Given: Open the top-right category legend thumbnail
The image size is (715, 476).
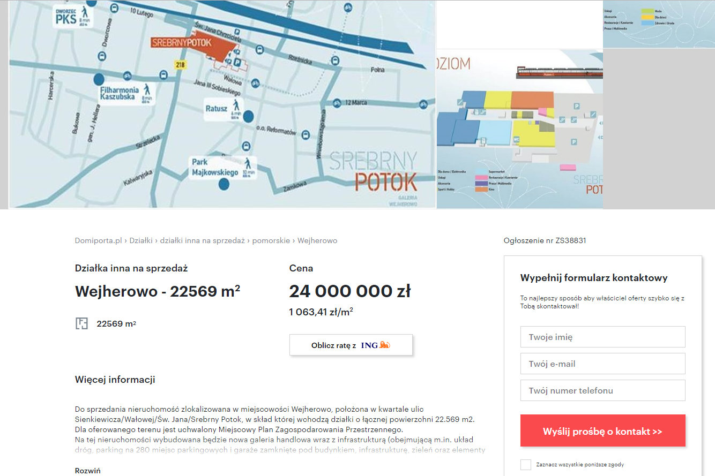Looking at the screenshot, I should point(659,24).
